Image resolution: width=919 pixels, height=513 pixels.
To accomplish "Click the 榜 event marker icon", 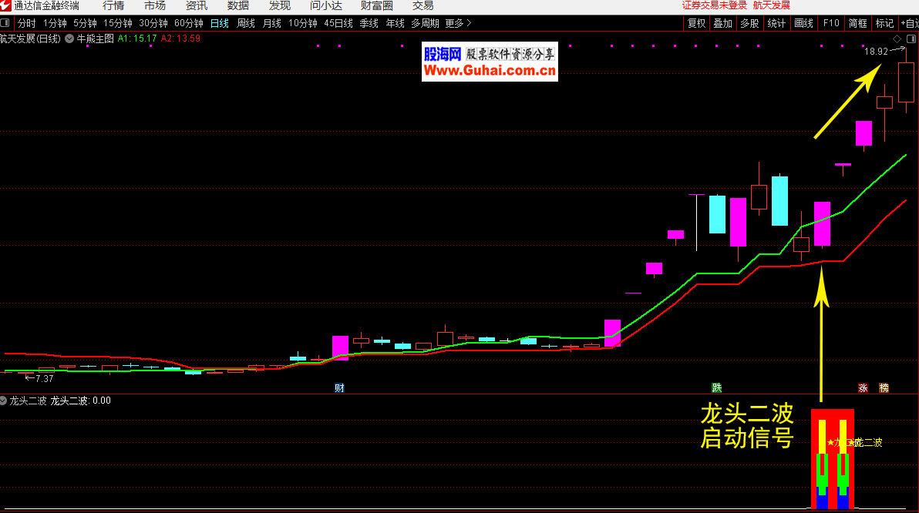I will coord(884,387).
